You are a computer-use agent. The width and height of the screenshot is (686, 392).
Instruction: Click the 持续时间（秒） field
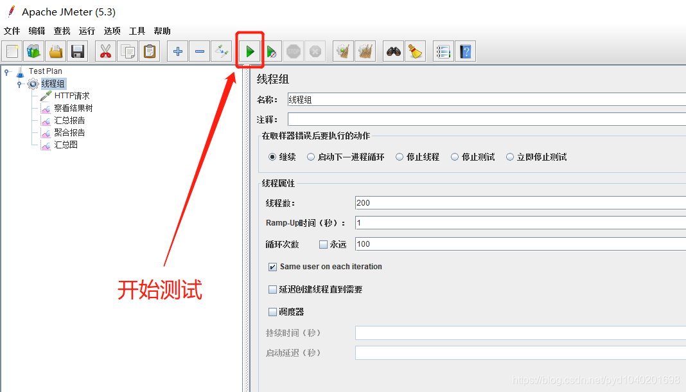tap(521, 333)
